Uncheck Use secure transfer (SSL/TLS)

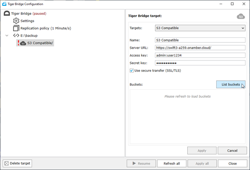(131, 71)
